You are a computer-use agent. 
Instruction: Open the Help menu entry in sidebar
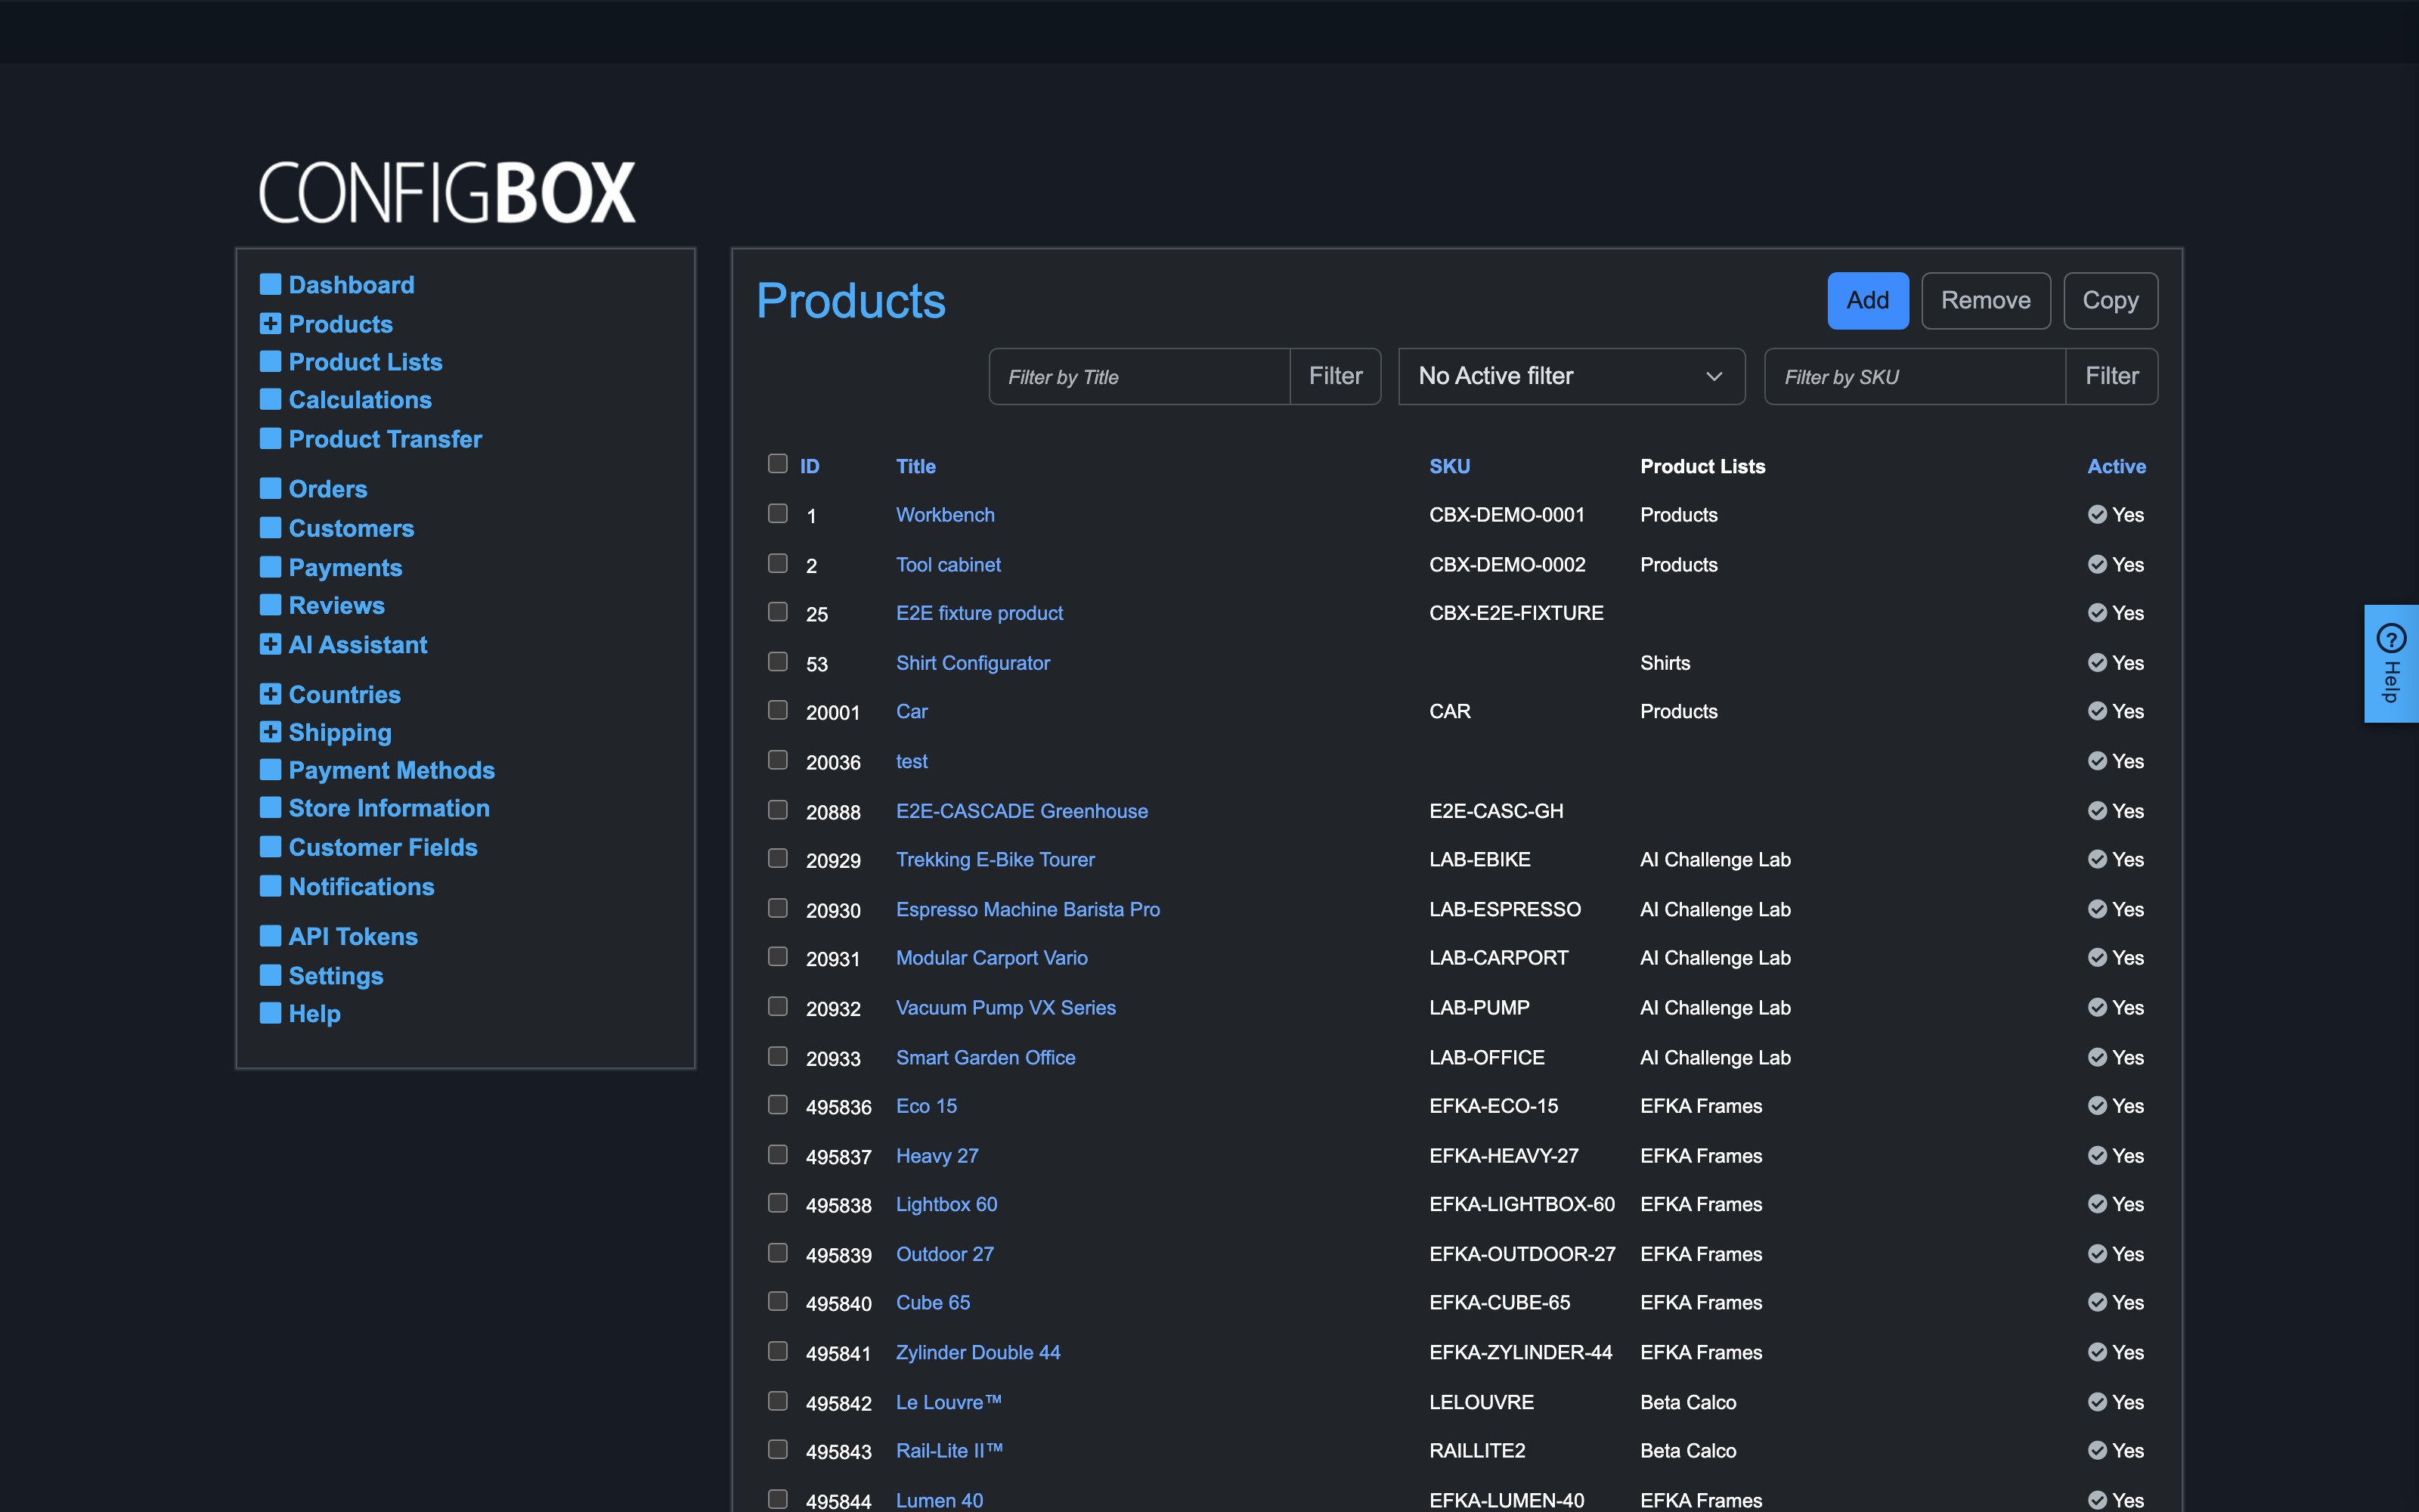pos(315,1014)
